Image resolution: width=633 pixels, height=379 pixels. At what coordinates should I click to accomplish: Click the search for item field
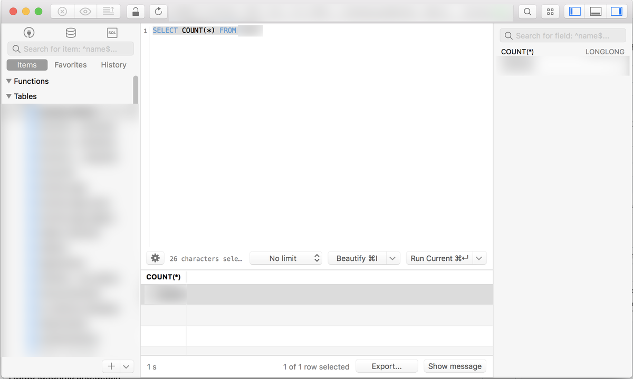(71, 48)
